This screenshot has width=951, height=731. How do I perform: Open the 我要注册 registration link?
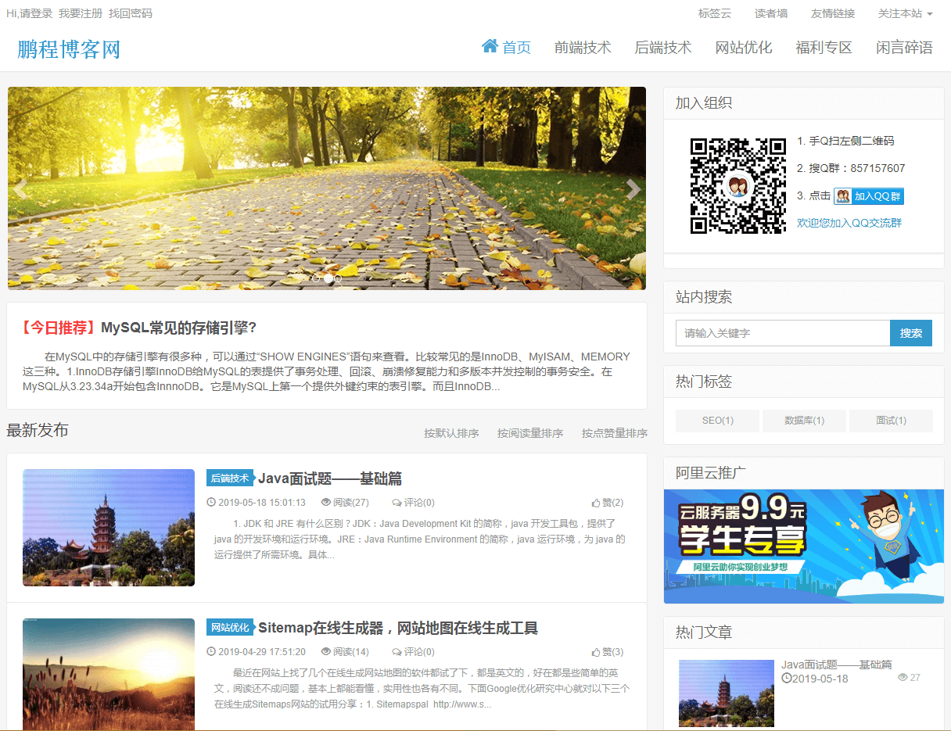click(81, 13)
